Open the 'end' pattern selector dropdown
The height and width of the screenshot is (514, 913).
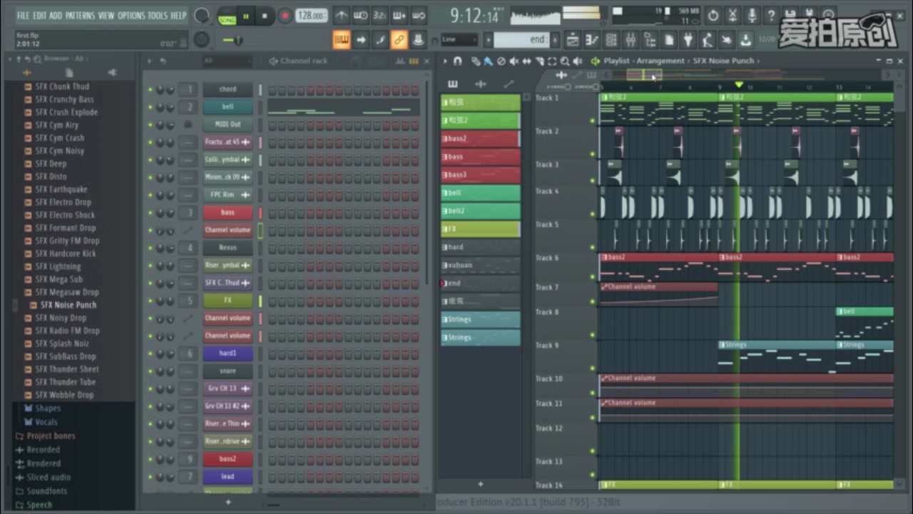click(521, 40)
